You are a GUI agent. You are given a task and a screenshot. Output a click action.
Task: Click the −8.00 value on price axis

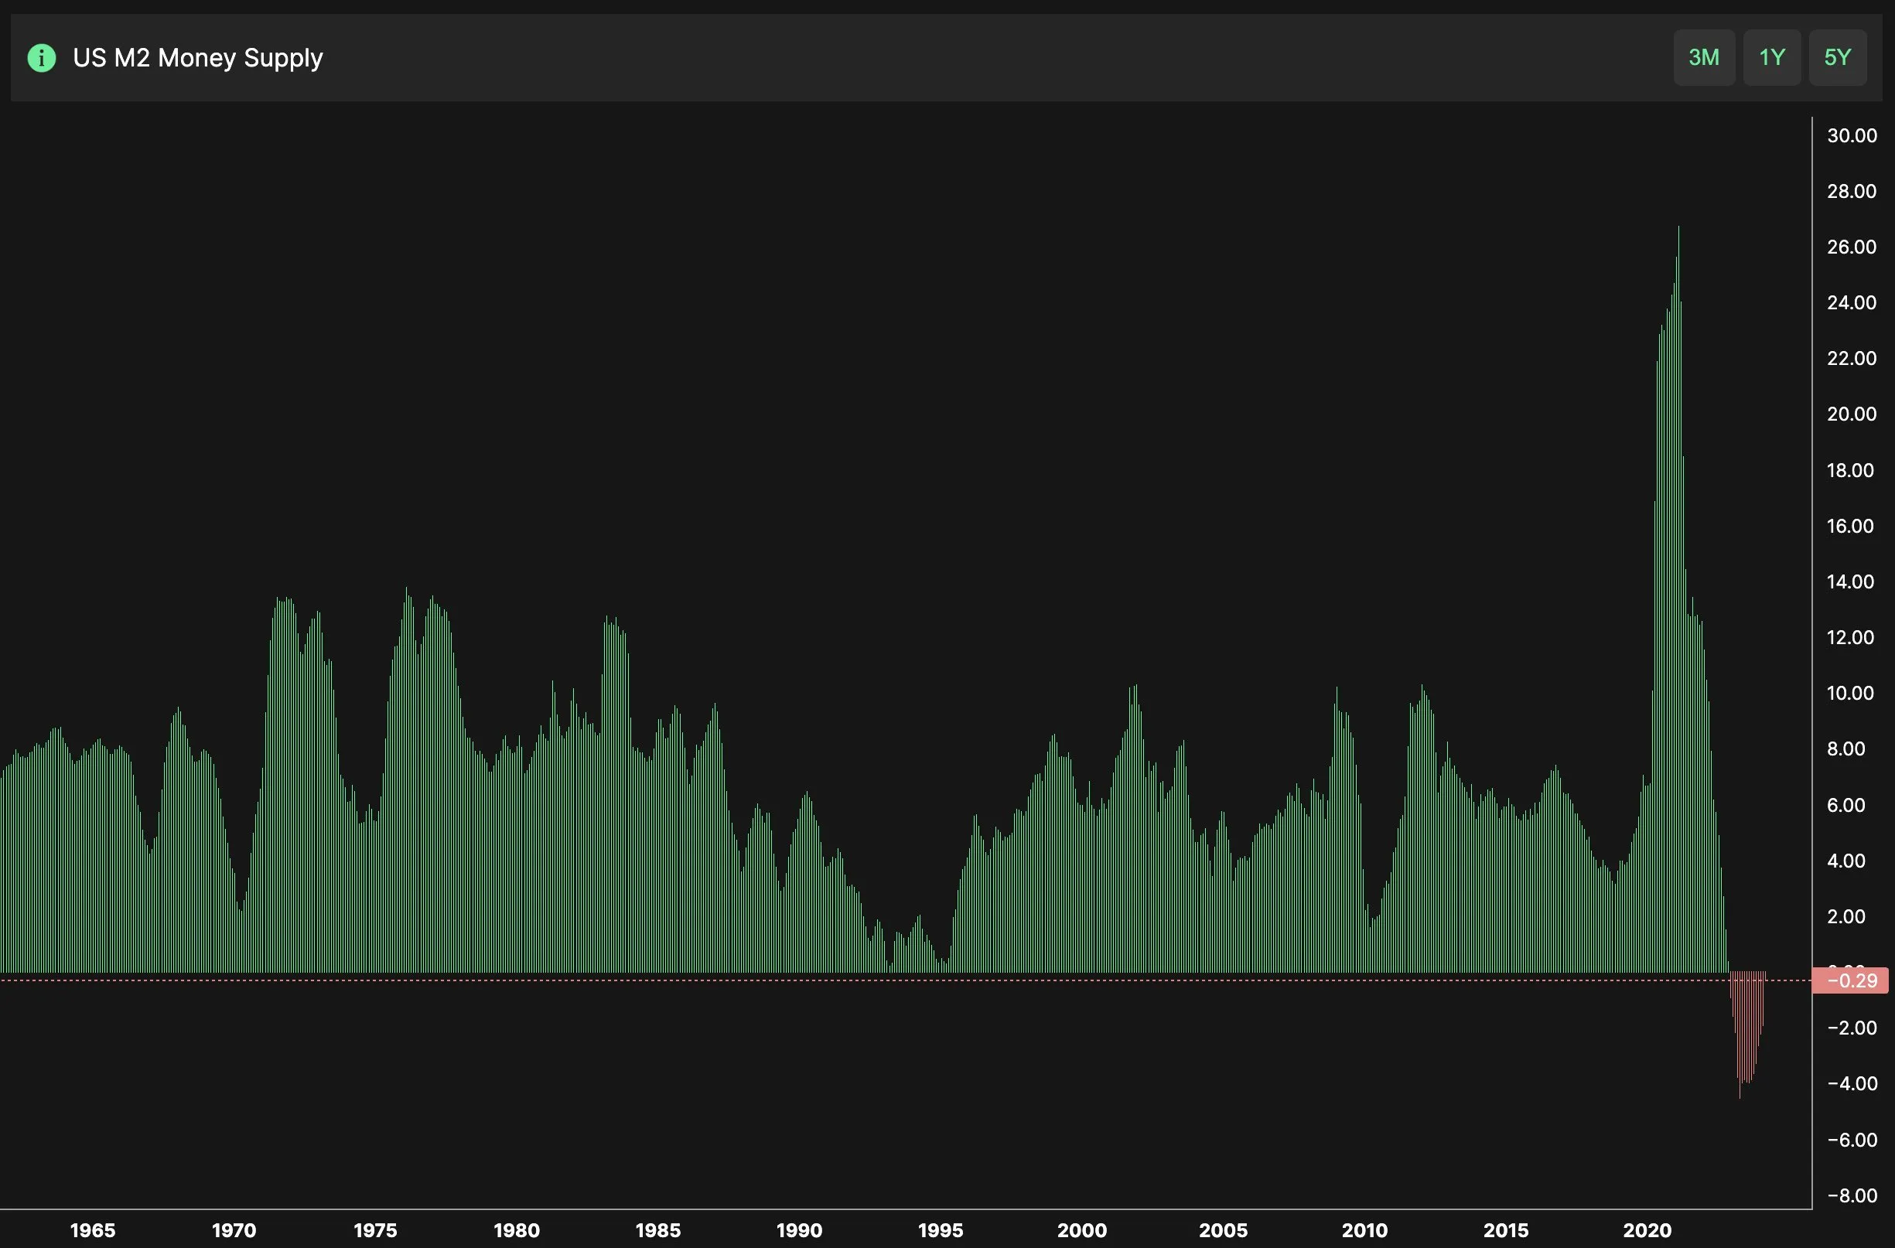[x=1852, y=1195]
